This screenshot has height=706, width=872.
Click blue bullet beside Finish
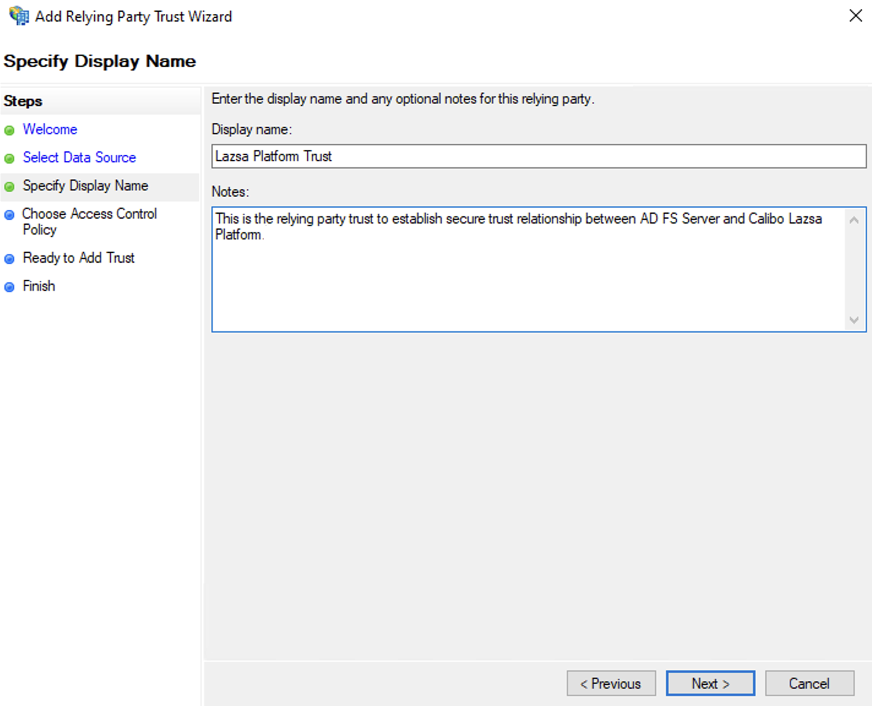point(9,287)
